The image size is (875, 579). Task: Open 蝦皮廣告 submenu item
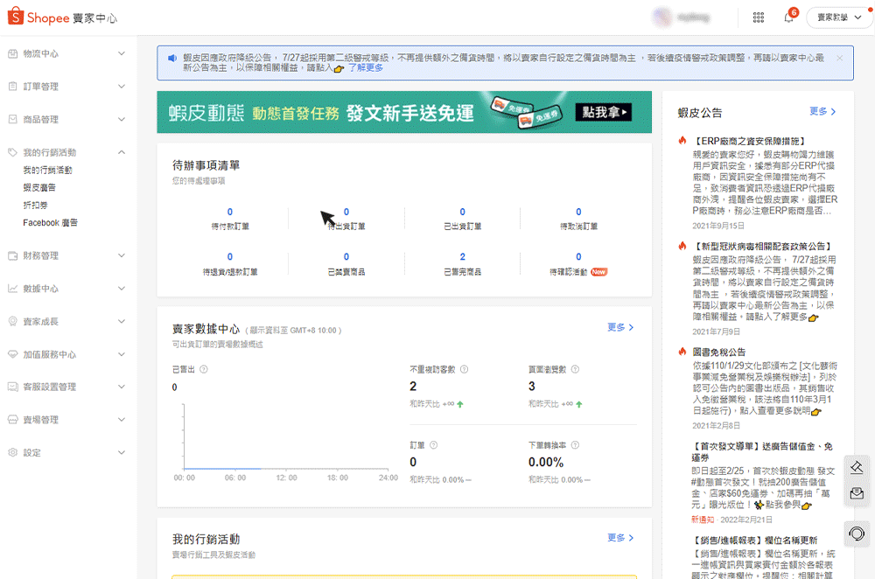coord(39,187)
